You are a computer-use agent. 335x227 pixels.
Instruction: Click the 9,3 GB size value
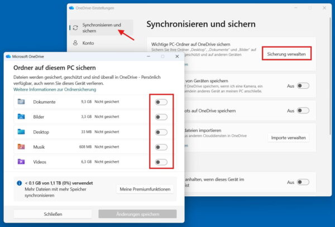(x=87, y=102)
